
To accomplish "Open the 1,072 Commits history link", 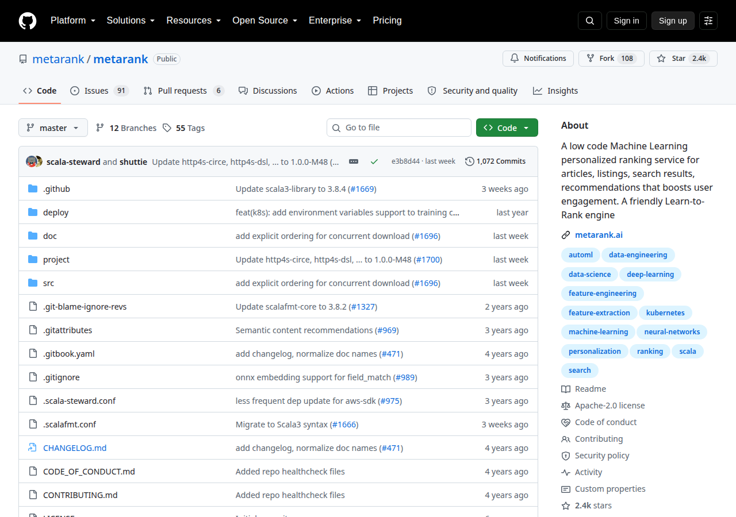I will point(495,161).
